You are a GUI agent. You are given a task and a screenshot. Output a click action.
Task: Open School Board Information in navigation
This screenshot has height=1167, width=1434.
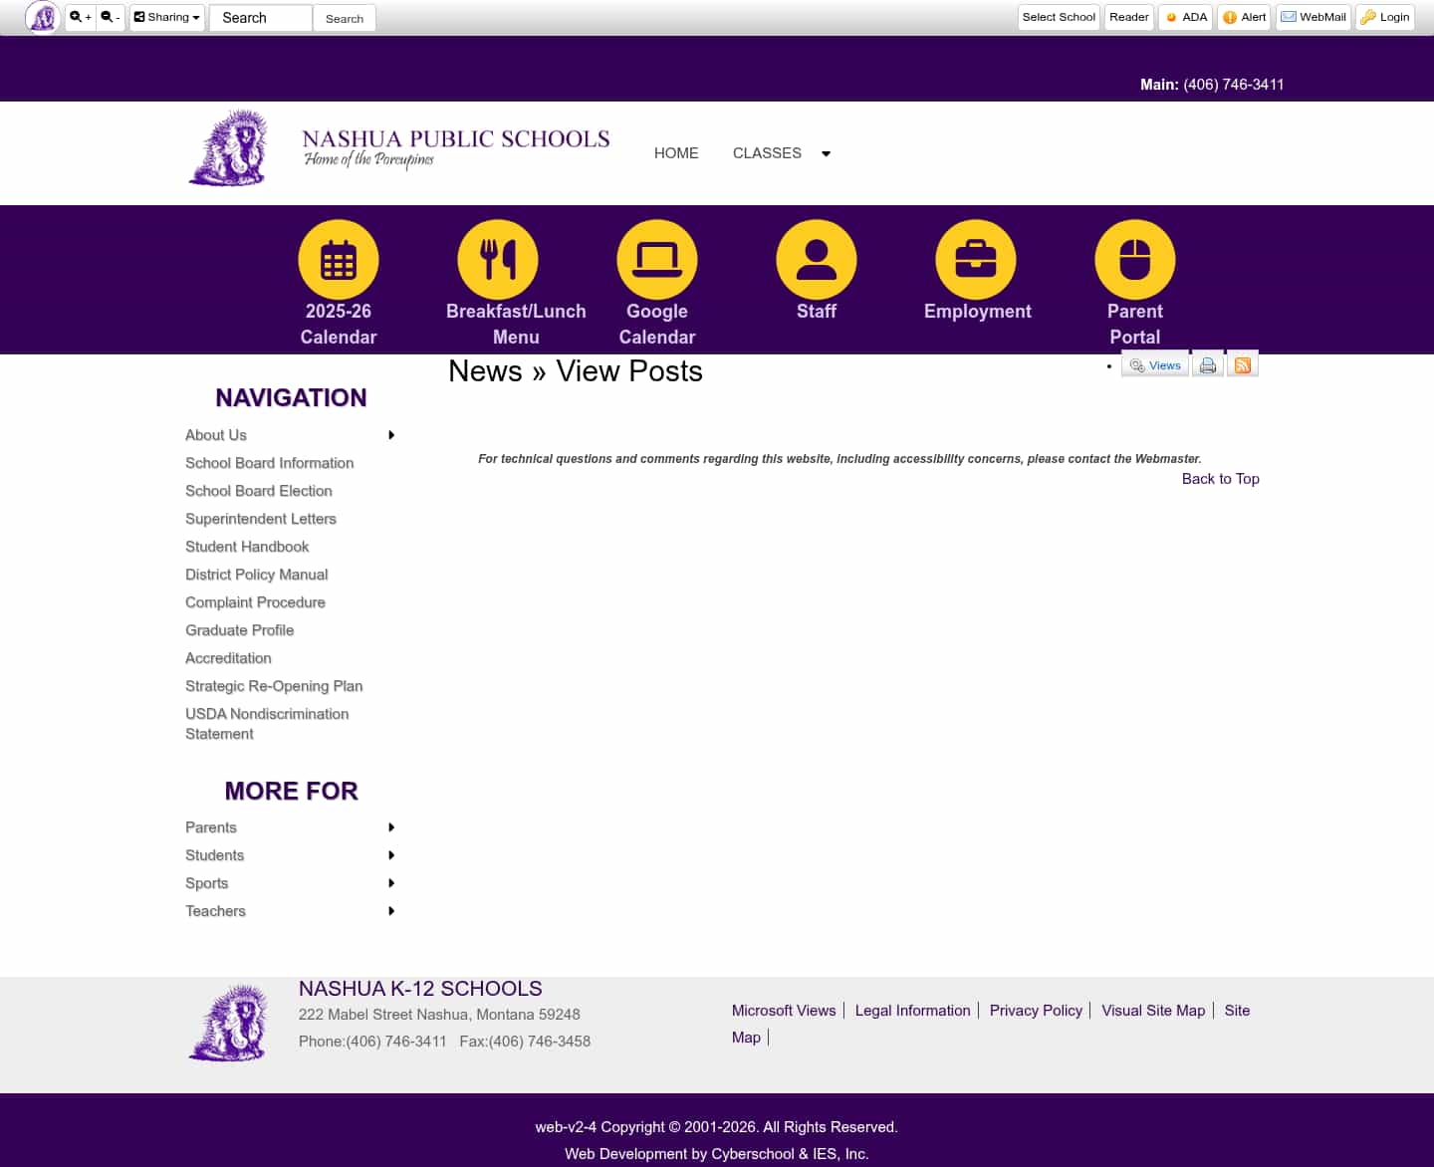click(x=269, y=463)
